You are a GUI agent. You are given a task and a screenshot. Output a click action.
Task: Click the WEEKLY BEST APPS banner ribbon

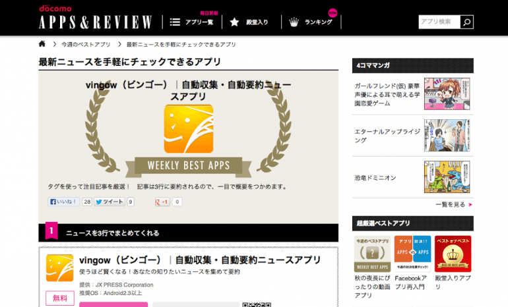(x=189, y=166)
